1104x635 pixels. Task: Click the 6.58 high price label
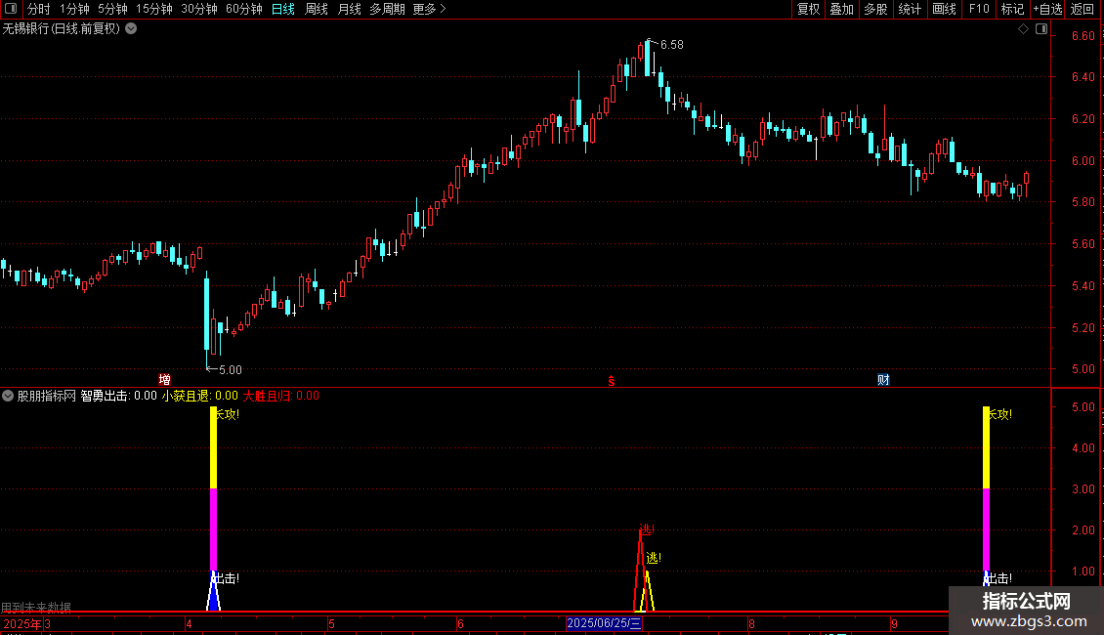coord(672,45)
